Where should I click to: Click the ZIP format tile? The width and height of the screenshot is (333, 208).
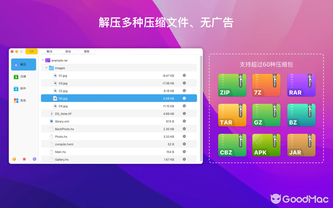pos(232,85)
